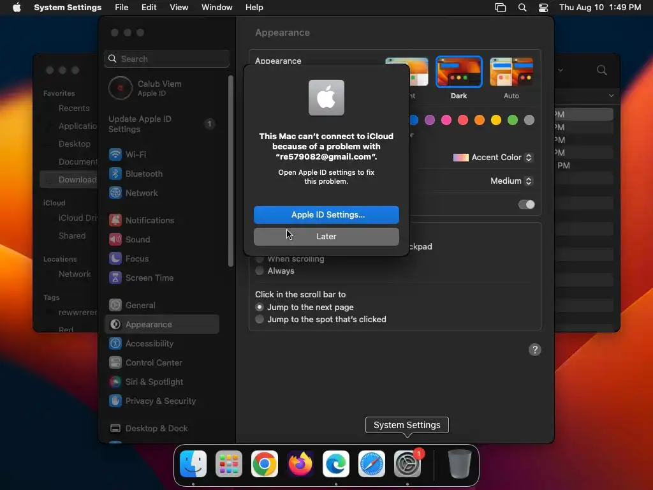This screenshot has width=653, height=490.
Task: Select Always scroll bar option
Action: pyautogui.click(x=260, y=271)
